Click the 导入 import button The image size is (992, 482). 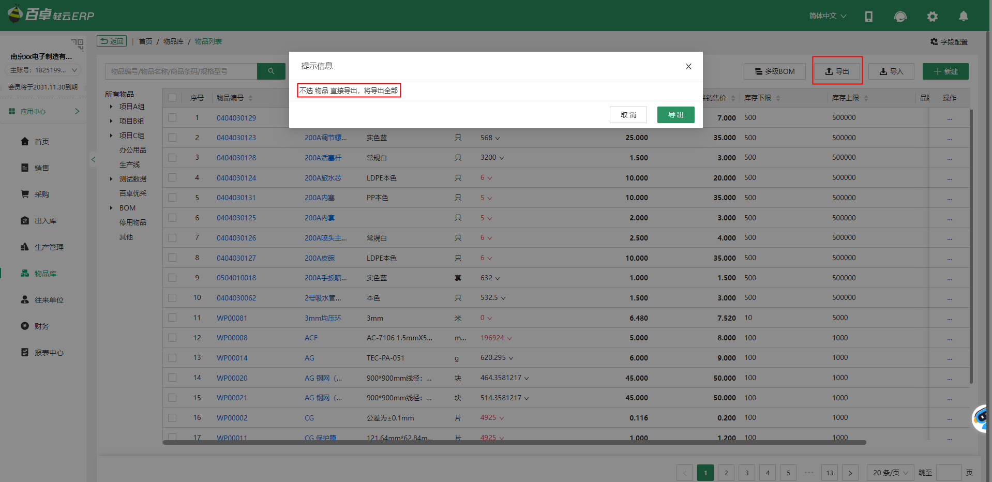click(x=891, y=71)
